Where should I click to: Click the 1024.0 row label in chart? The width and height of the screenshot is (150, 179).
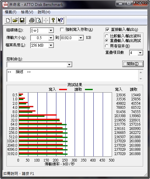click(12, 141)
